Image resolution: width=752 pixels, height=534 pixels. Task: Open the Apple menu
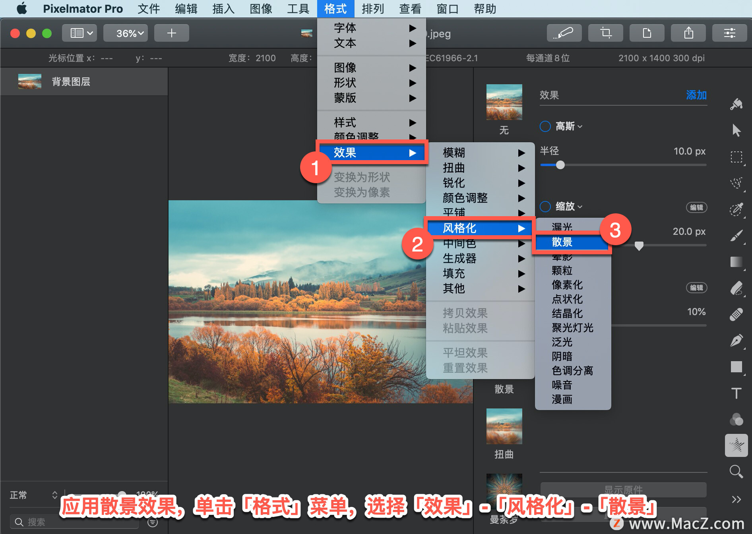pyautogui.click(x=22, y=8)
